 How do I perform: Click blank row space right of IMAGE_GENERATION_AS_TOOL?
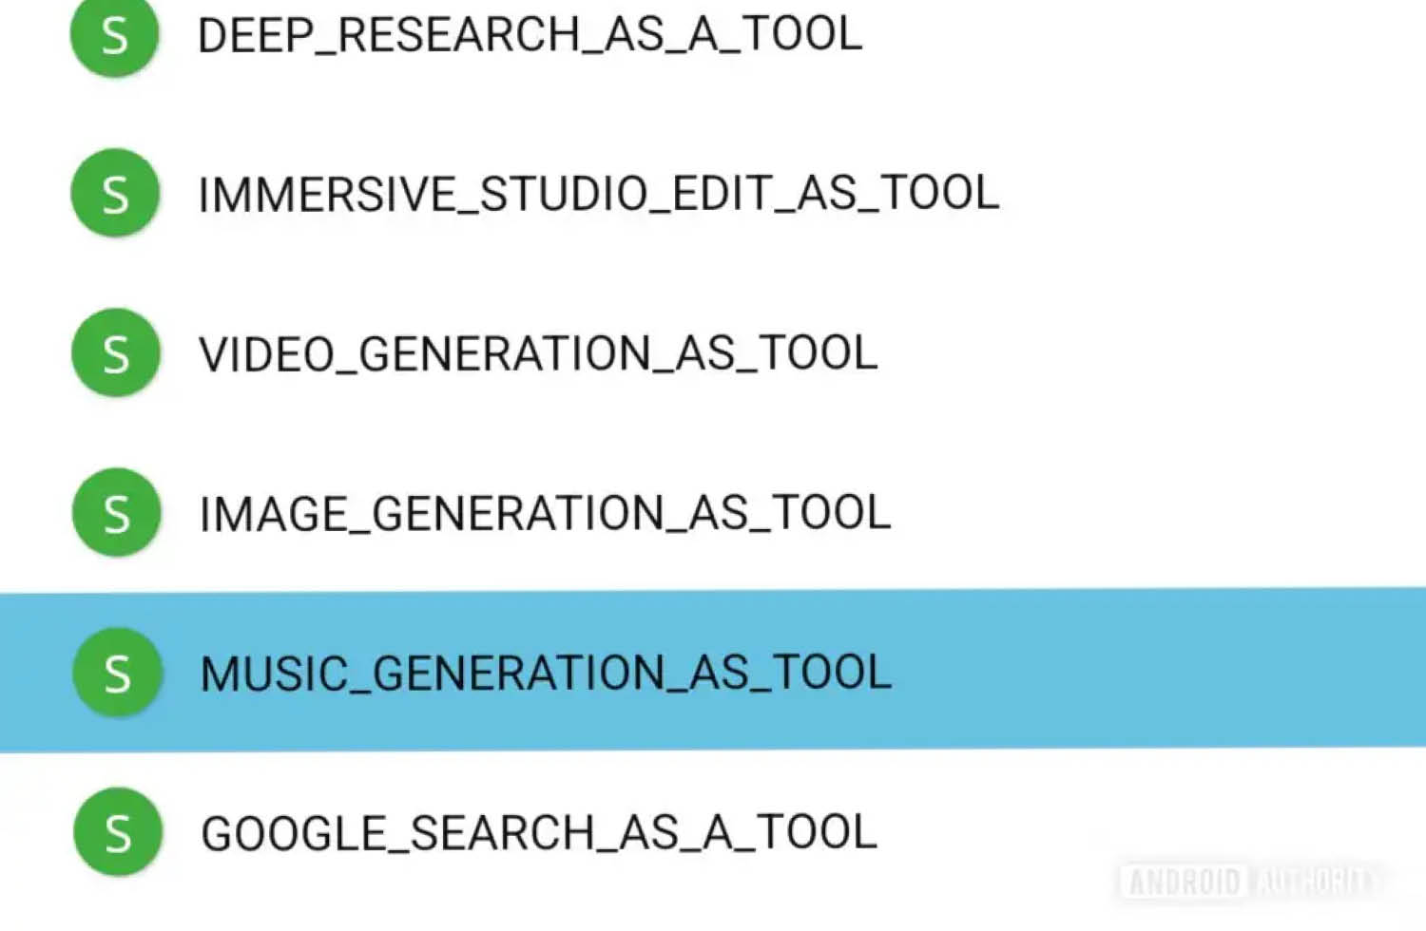(1141, 513)
